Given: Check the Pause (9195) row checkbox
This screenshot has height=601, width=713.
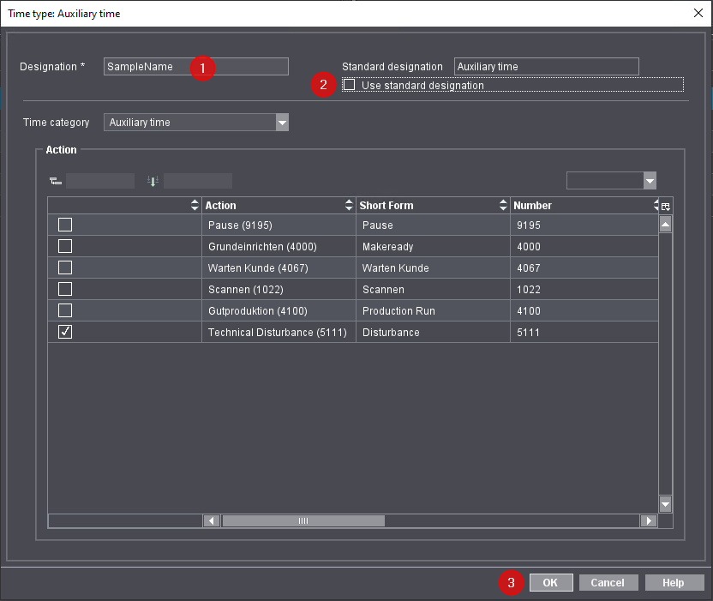Looking at the screenshot, I should click(x=64, y=224).
